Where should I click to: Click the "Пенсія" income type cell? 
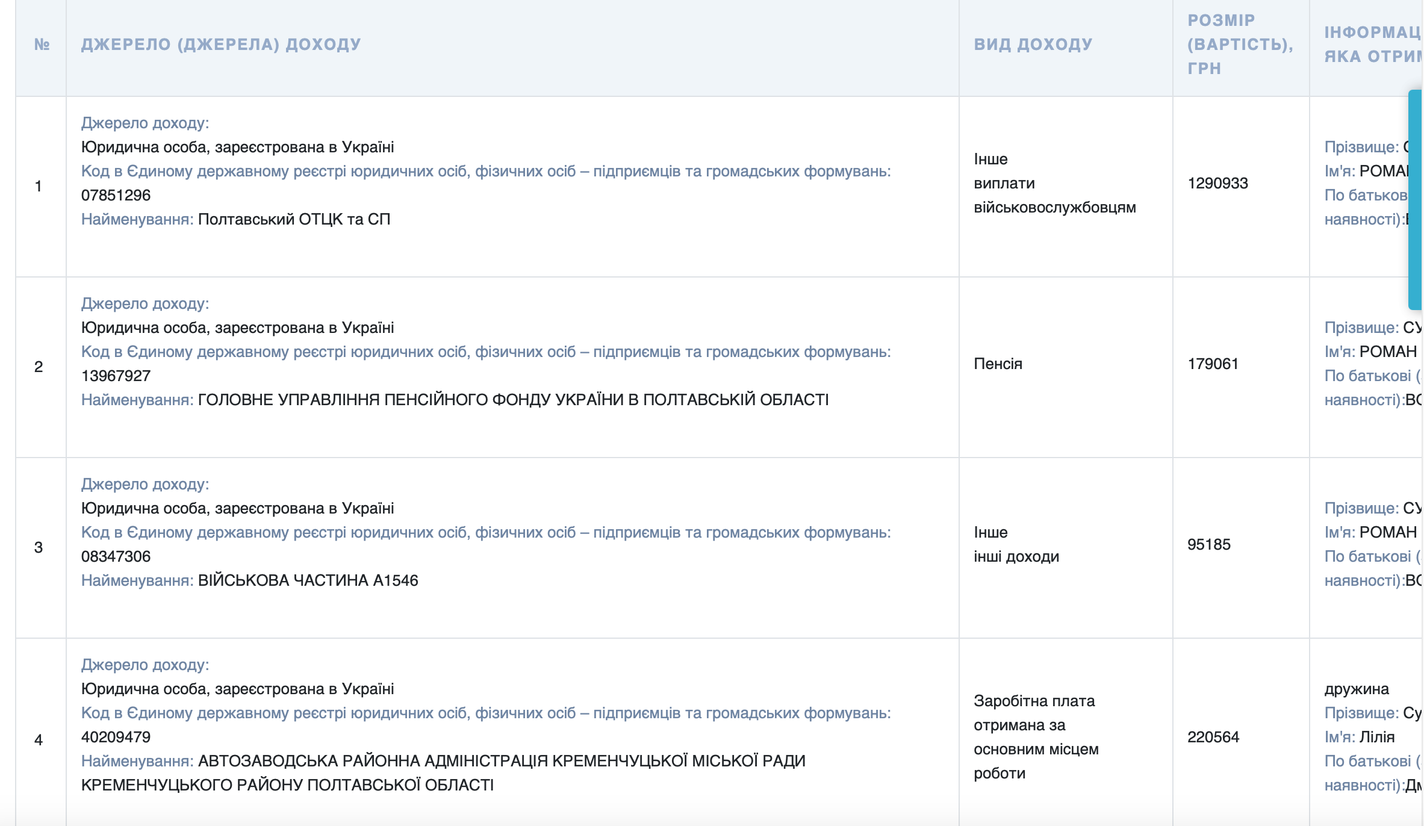(997, 364)
